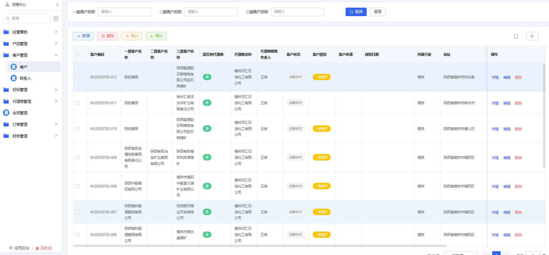Open 详情 for row KH20250703-012
The image size is (549, 255).
[x=495, y=77]
